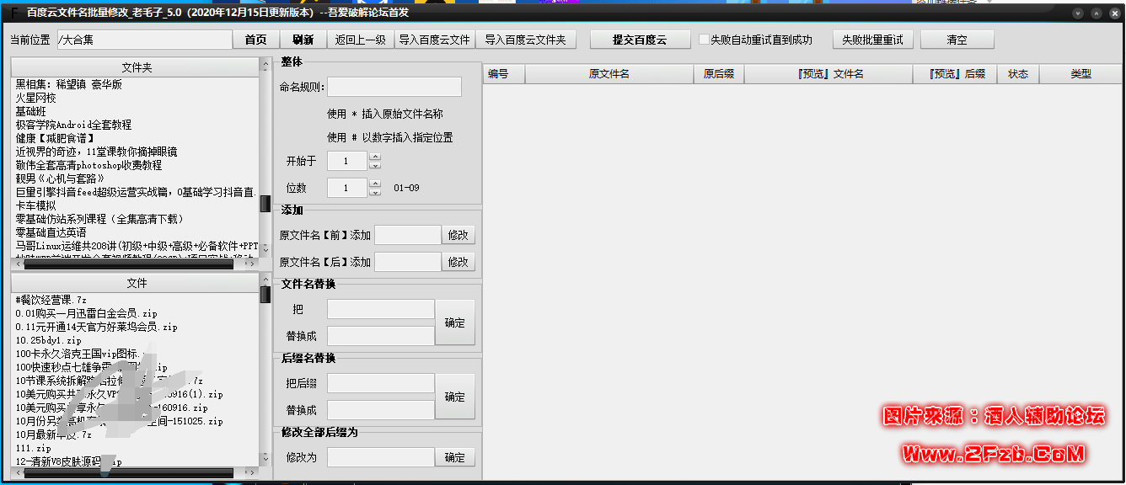Click the maximize up-arrow icon in title bar

1096,13
